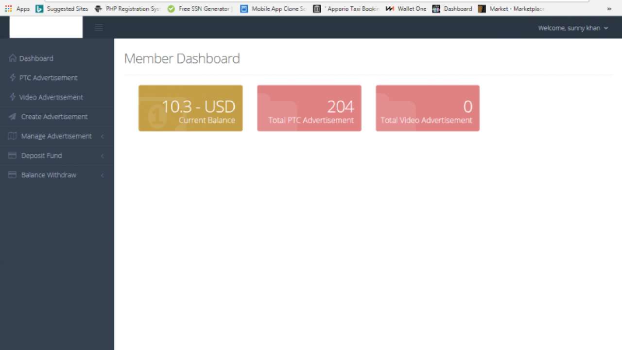Click the Dashboard home icon in sidebar
The height and width of the screenshot is (350, 622).
[13, 58]
